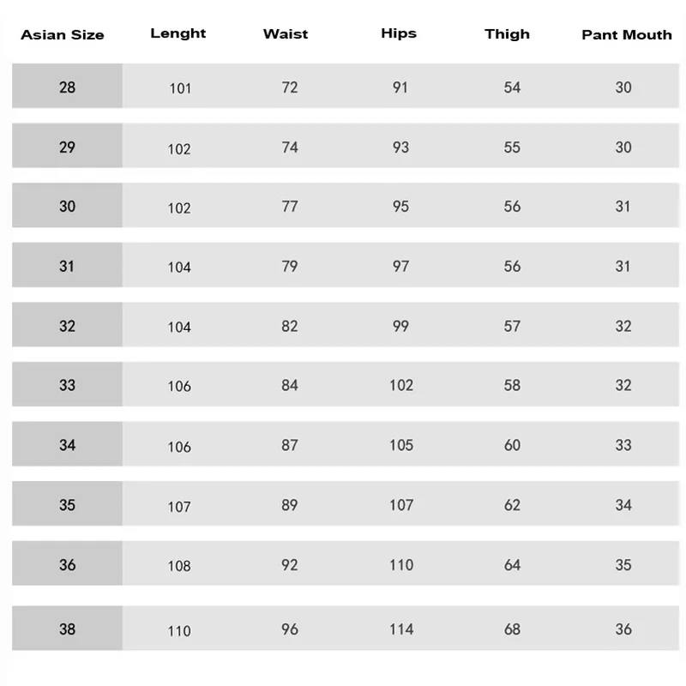
Task: Select the size 38 row label
Action: (x=67, y=629)
